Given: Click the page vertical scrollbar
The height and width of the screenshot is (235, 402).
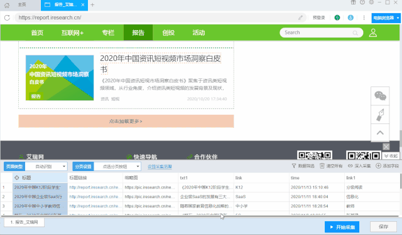Looking at the screenshot, I should [401, 138].
